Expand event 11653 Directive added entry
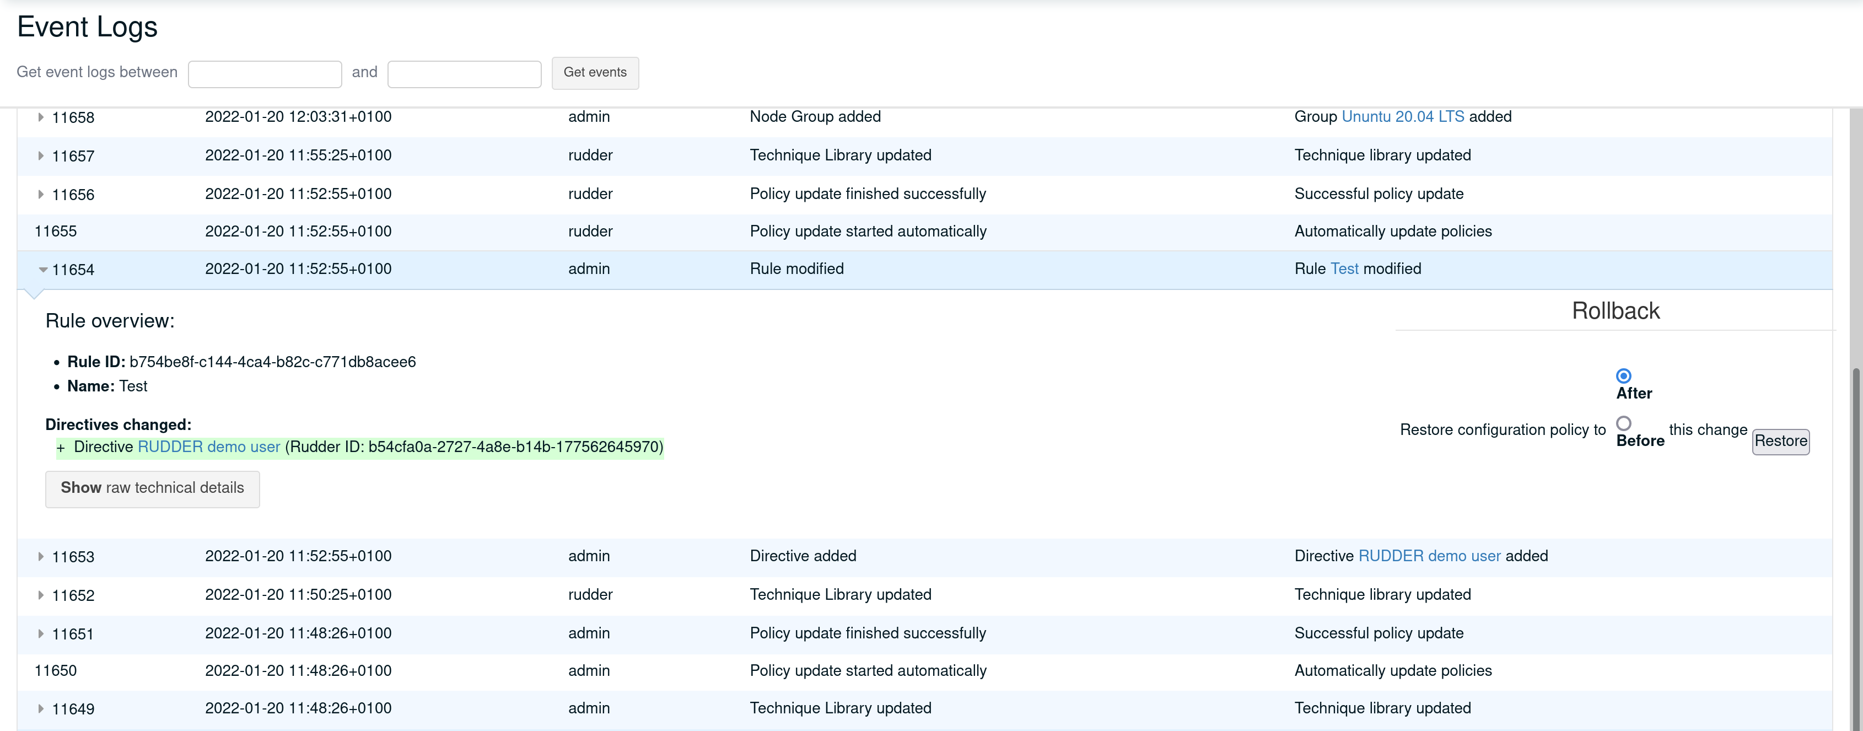1863x731 pixels. click(41, 557)
